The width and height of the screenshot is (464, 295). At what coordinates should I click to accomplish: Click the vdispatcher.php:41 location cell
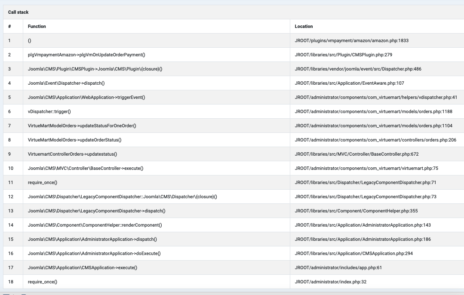tap(376, 98)
